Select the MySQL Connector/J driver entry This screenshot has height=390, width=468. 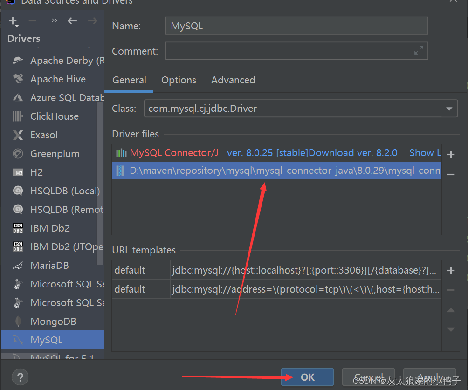pos(174,153)
